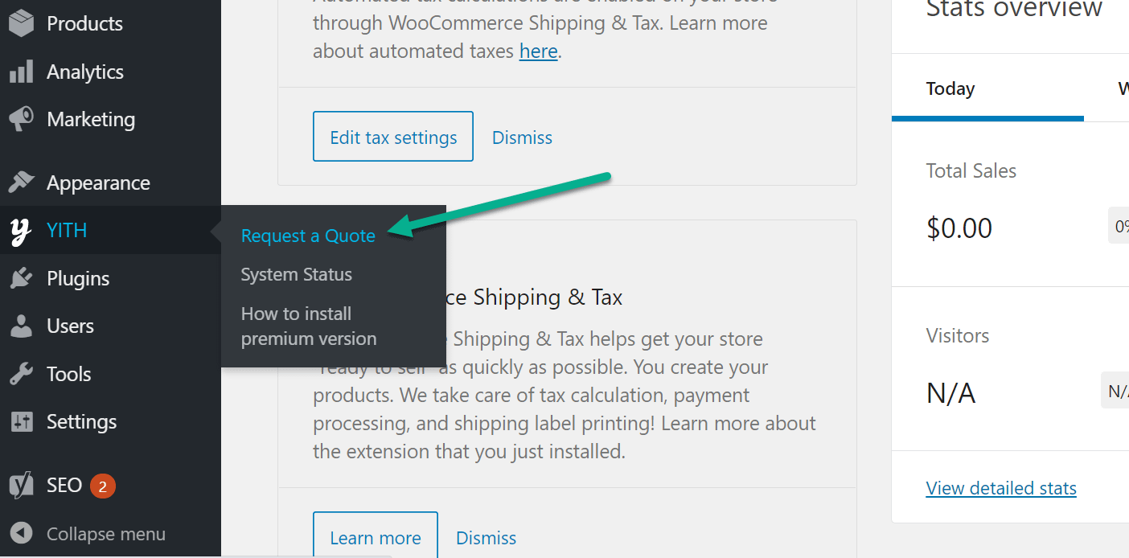Open How to install premium version
Image resolution: width=1129 pixels, height=558 pixels.
[309, 326]
